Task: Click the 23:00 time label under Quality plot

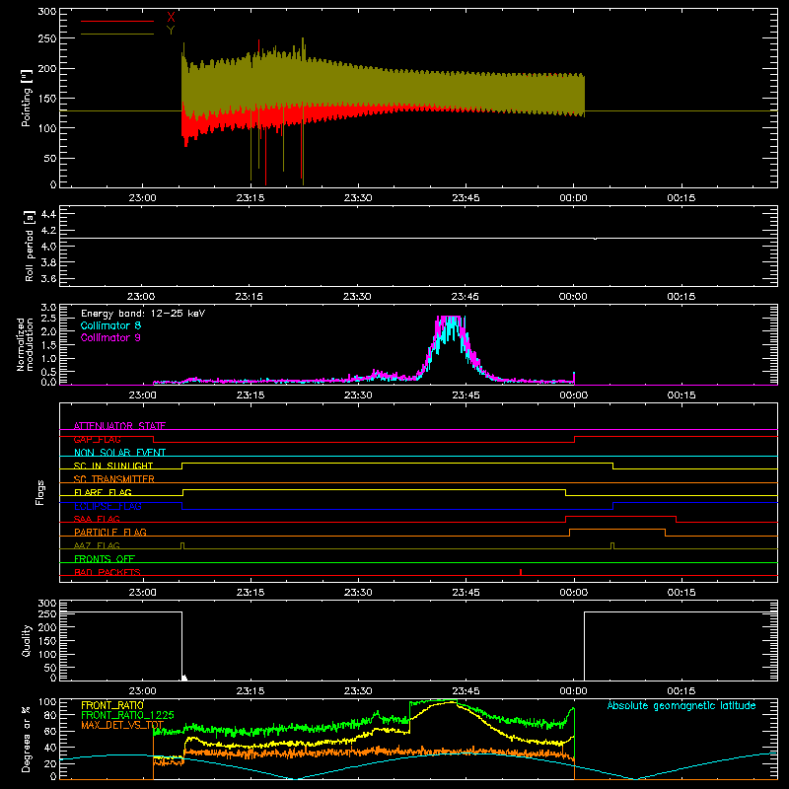Action: (142, 691)
